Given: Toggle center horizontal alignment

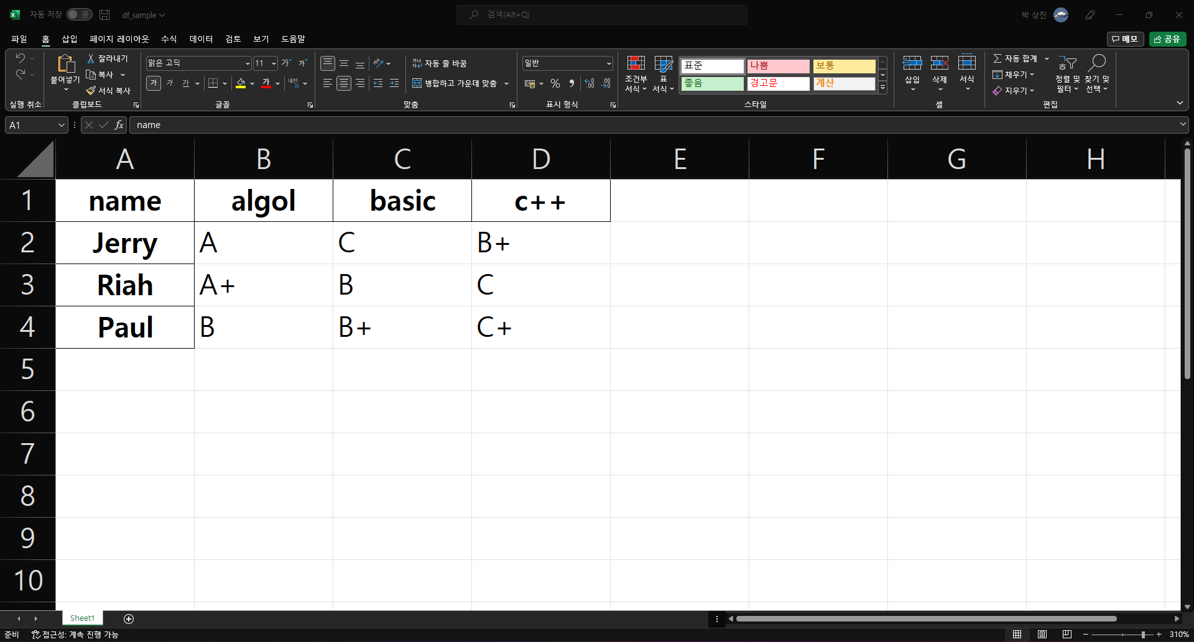Looking at the screenshot, I should point(343,83).
